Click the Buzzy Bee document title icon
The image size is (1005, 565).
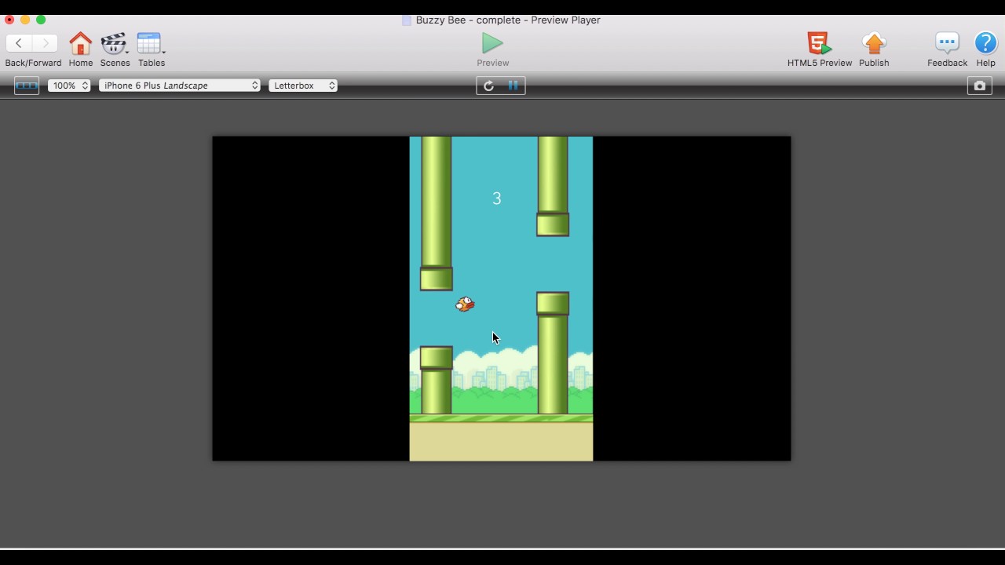point(407,20)
